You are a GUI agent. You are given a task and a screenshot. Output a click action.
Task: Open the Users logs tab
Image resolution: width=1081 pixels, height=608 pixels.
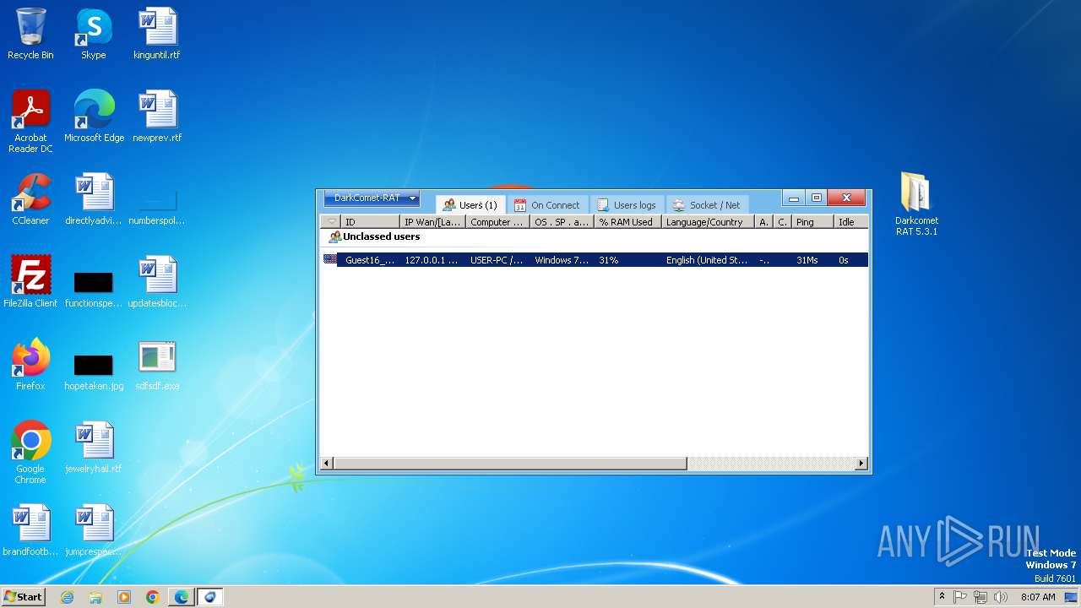(x=626, y=205)
